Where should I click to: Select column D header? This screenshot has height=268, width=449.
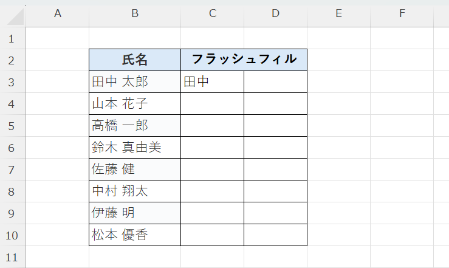coord(275,14)
